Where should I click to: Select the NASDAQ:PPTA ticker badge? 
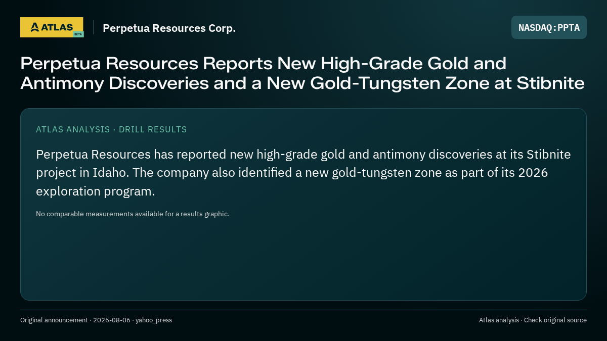pos(549,27)
